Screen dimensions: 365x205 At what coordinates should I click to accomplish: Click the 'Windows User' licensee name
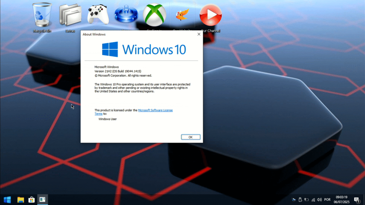click(x=108, y=119)
